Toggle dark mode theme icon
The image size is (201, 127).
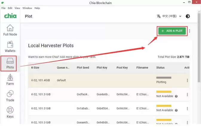click(x=188, y=16)
